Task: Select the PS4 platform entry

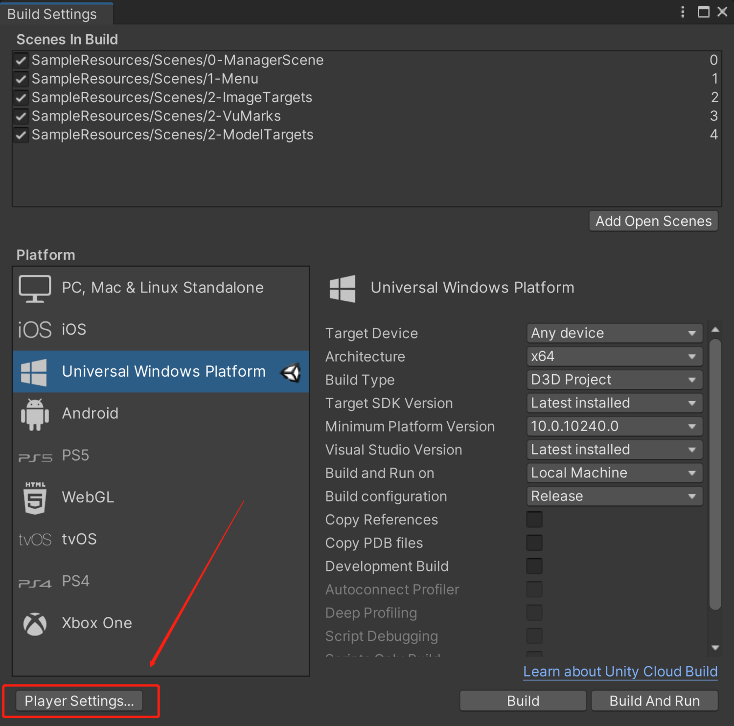Action: point(161,581)
